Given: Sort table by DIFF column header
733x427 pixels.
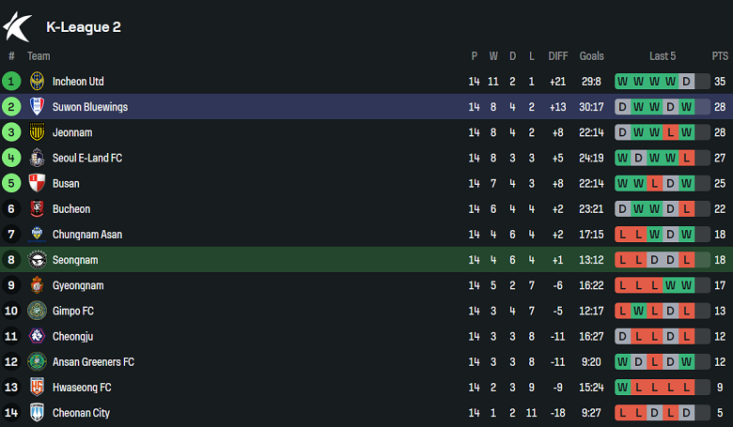Looking at the screenshot, I should tap(558, 56).
